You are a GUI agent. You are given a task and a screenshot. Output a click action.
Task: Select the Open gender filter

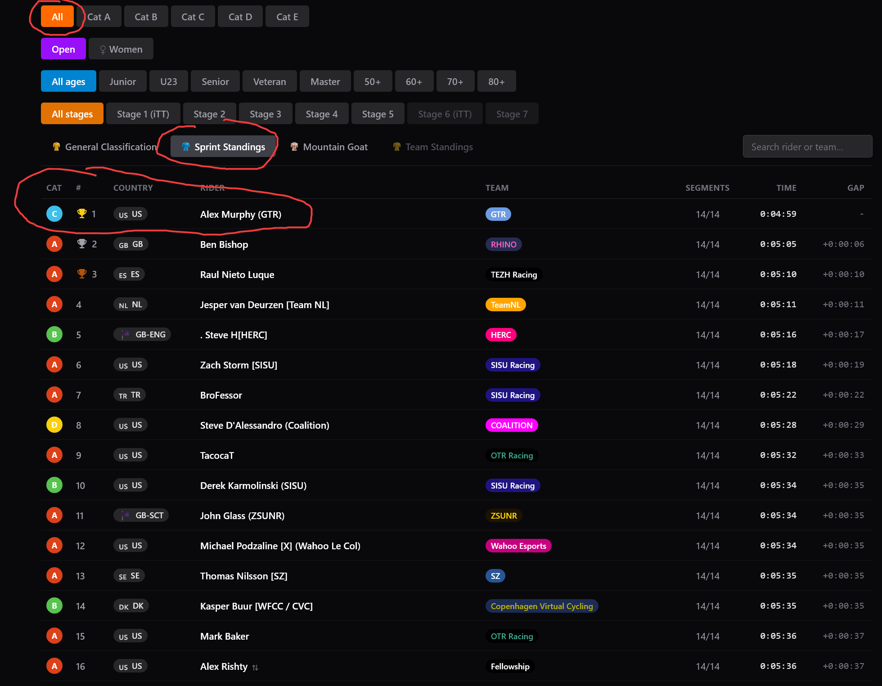pos(63,49)
